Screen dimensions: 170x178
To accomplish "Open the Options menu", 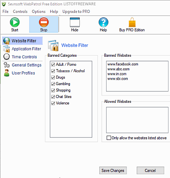I will pyautogui.click(x=39, y=11).
